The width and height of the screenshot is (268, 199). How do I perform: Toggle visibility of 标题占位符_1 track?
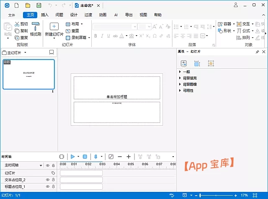(47, 186)
